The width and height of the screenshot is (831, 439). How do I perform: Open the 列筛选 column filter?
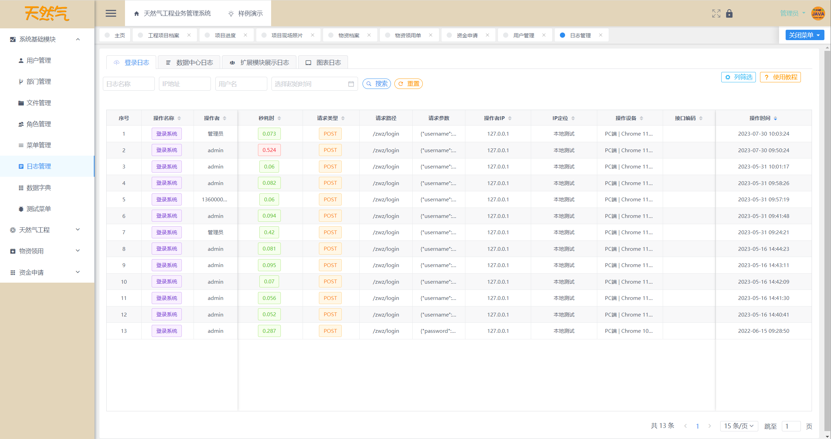click(x=738, y=77)
